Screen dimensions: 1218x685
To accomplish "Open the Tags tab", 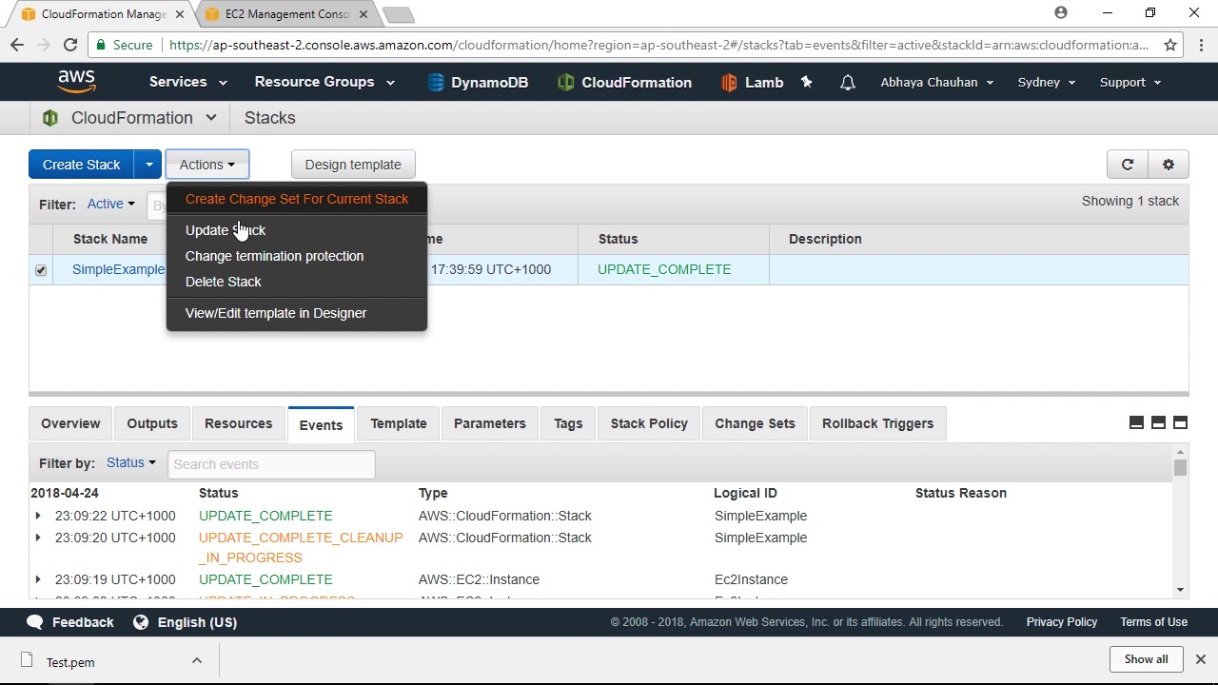I will (568, 423).
